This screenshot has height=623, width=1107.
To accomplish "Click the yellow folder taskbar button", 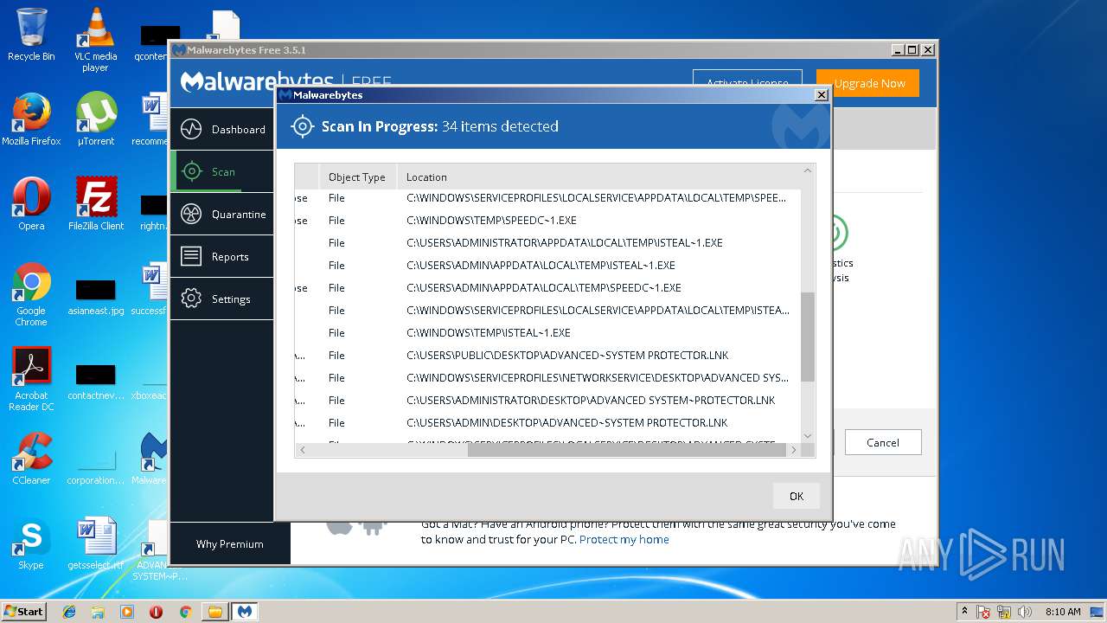I will 214,612.
